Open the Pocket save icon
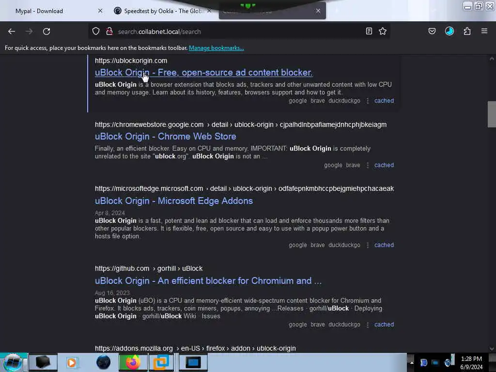496x372 pixels. pyautogui.click(x=432, y=31)
